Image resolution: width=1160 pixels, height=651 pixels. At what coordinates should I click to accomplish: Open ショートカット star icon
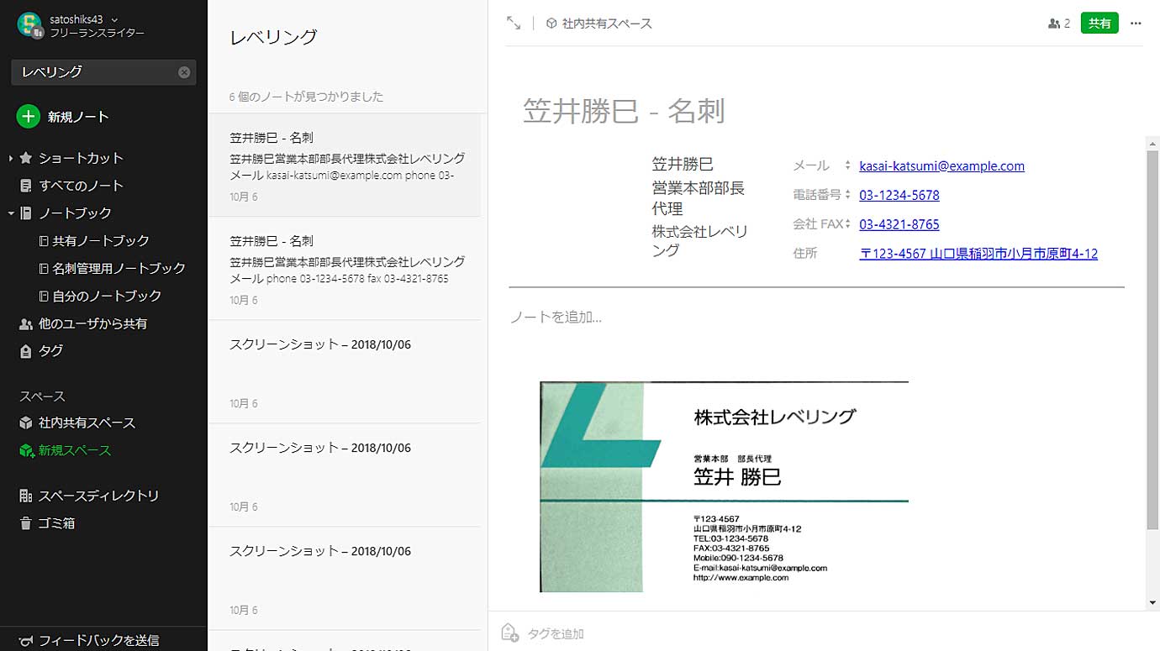click(x=26, y=158)
